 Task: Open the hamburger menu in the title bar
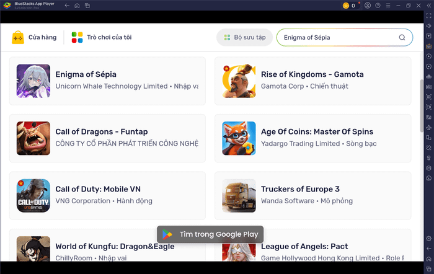coord(388,5)
